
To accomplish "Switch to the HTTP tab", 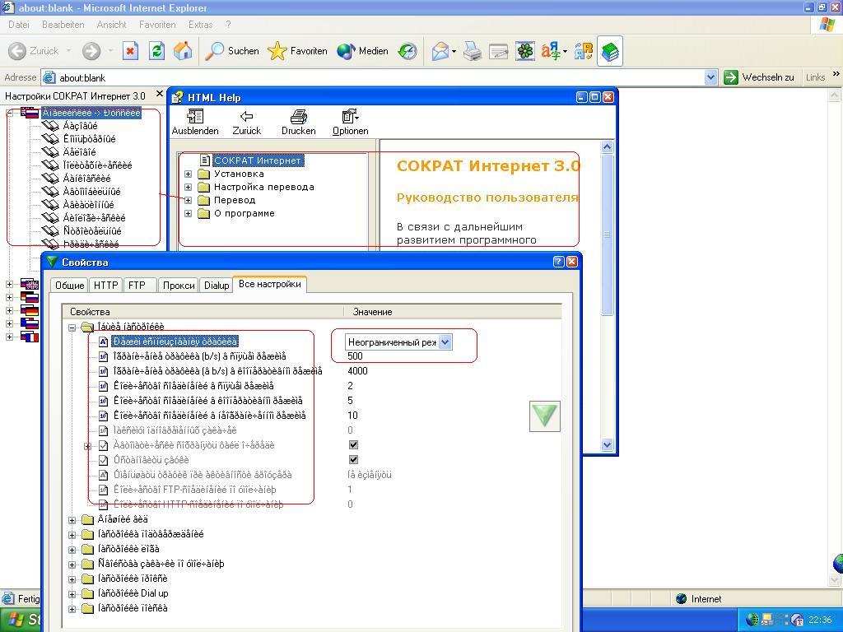I will click(x=105, y=285).
